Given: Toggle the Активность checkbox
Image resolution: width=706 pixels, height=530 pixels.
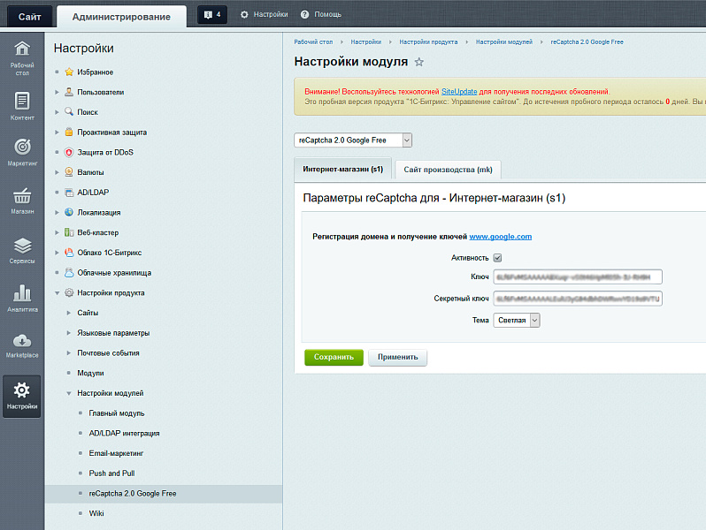Looking at the screenshot, I should point(497,258).
